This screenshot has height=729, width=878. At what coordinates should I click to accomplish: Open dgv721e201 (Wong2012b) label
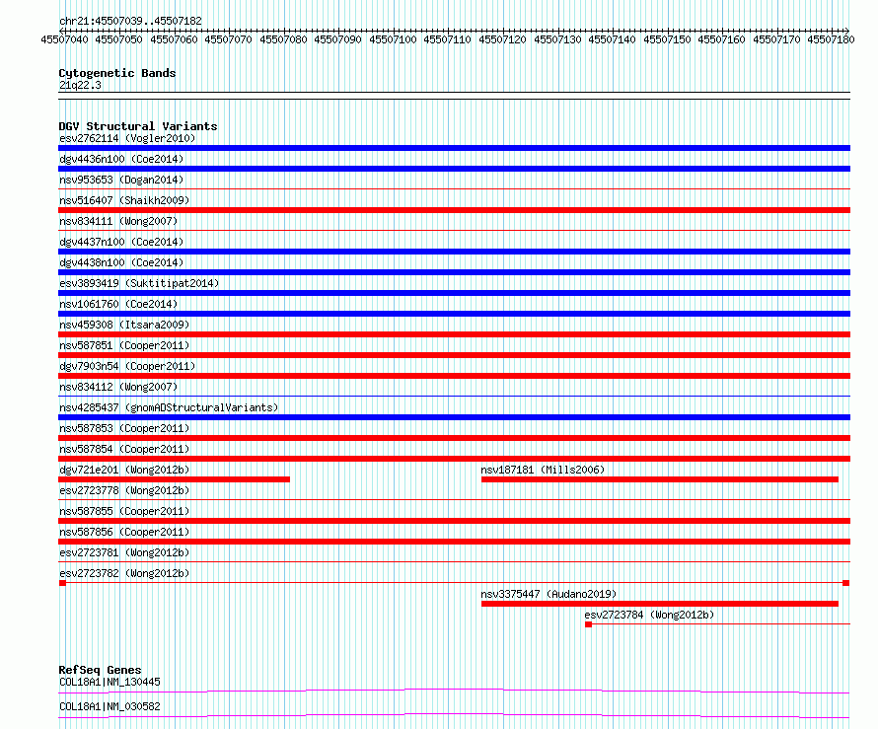click(124, 470)
